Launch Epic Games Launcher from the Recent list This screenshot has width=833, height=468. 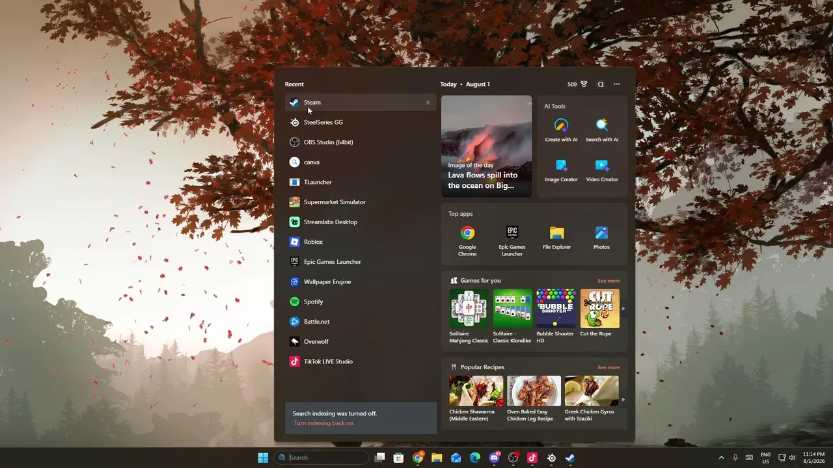tap(361, 262)
